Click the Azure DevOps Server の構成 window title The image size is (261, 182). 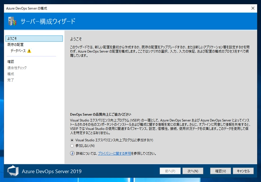click(x=26, y=8)
